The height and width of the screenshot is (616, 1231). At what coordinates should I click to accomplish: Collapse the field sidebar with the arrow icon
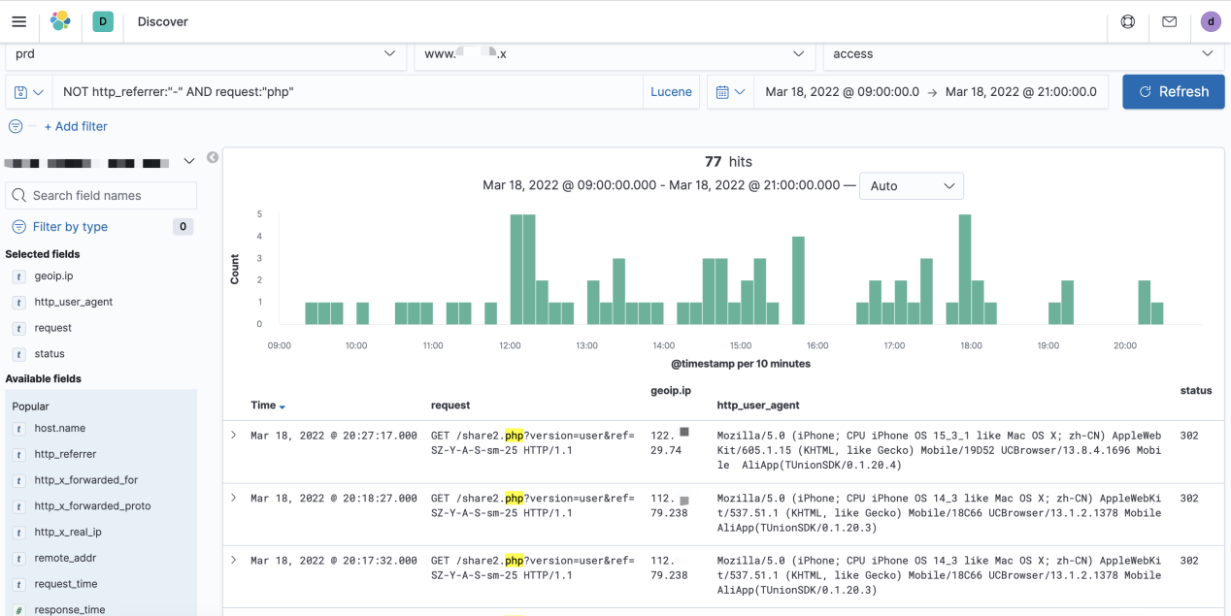pos(213,158)
